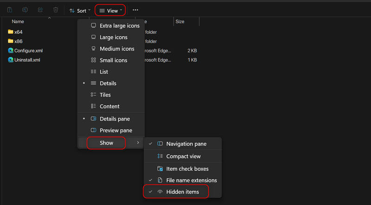Toggle the Navigation pane option
The width and height of the screenshot is (371, 205).
(x=183, y=144)
